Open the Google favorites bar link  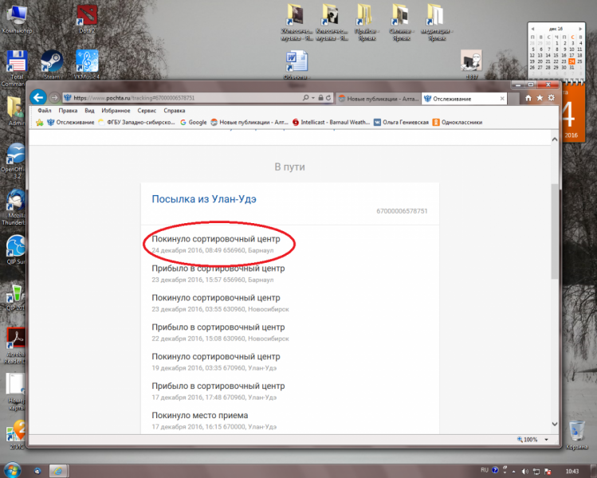coord(194,123)
